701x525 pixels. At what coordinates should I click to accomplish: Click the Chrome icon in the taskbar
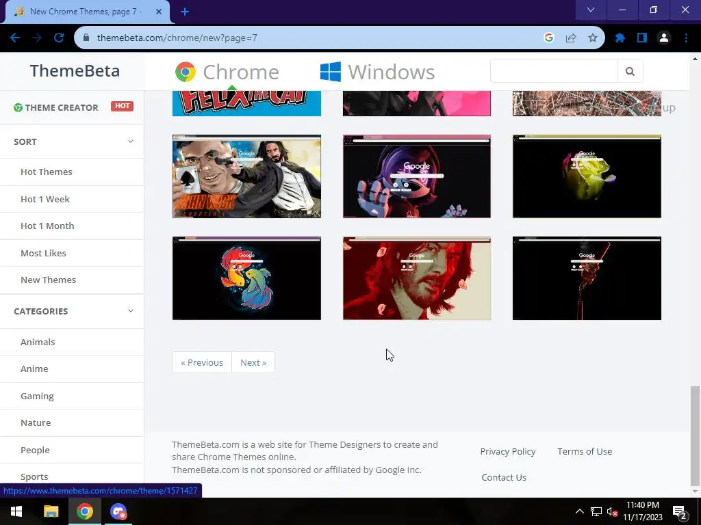pos(84,511)
